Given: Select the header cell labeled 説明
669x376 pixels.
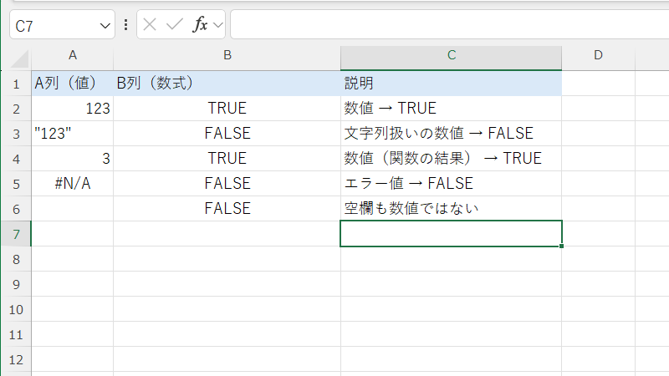Looking at the screenshot, I should 451,84.
